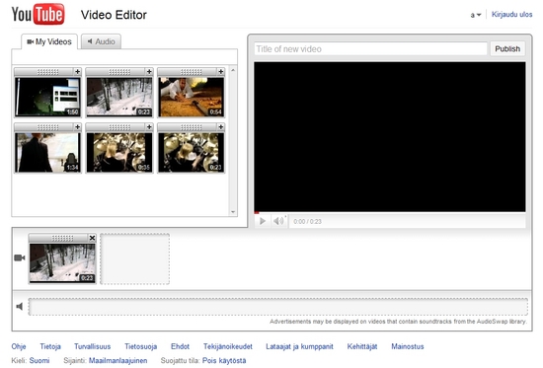The width and height of the screenshot is (543, 368).
Task: Click the audio track speaker icon
Action: (20, 307)
